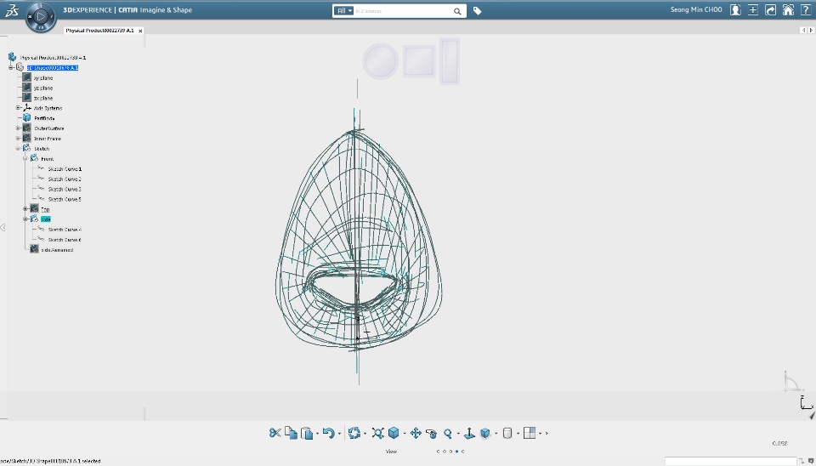The image size is (816, 466).
Task: Select the first toolbar page dot
Action: pyautogui.click(x=439, y=452)
